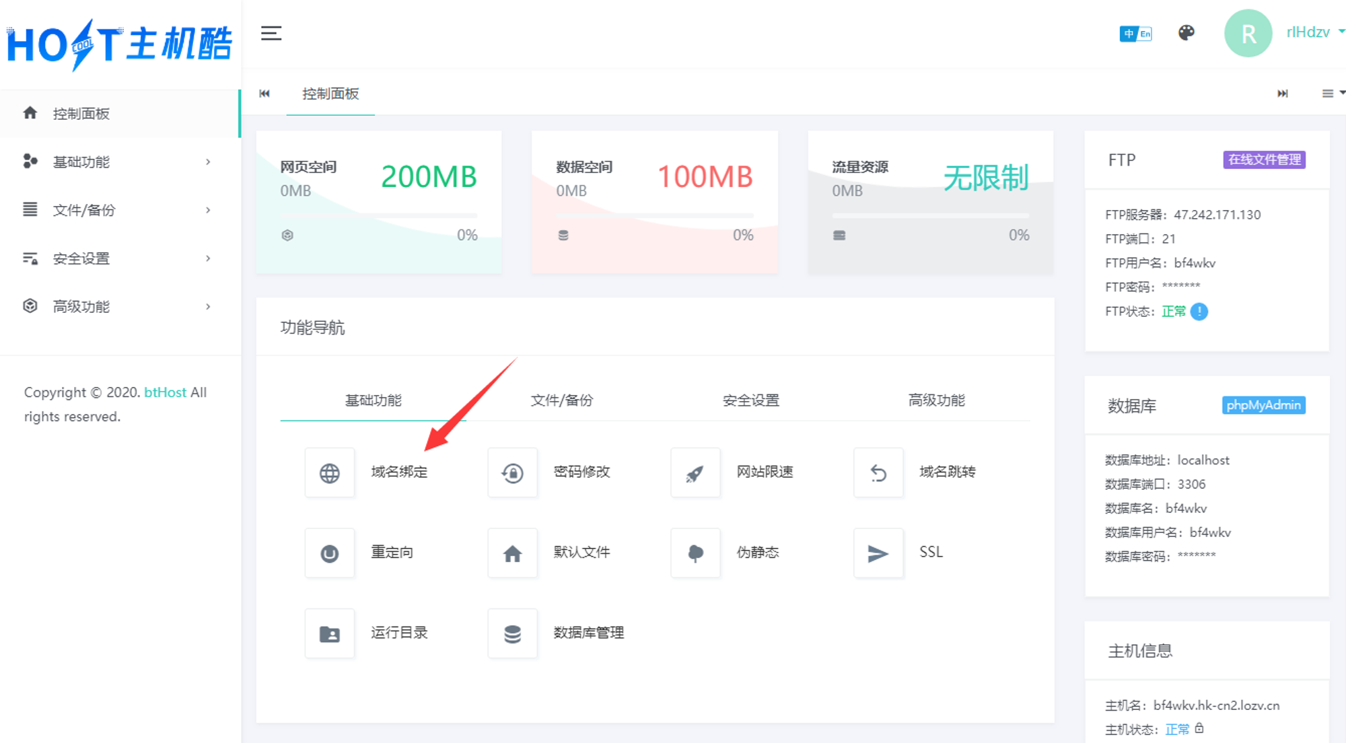Open 网站限速 via the rocket icon
Screen dimensions: 1346x743
696,473
